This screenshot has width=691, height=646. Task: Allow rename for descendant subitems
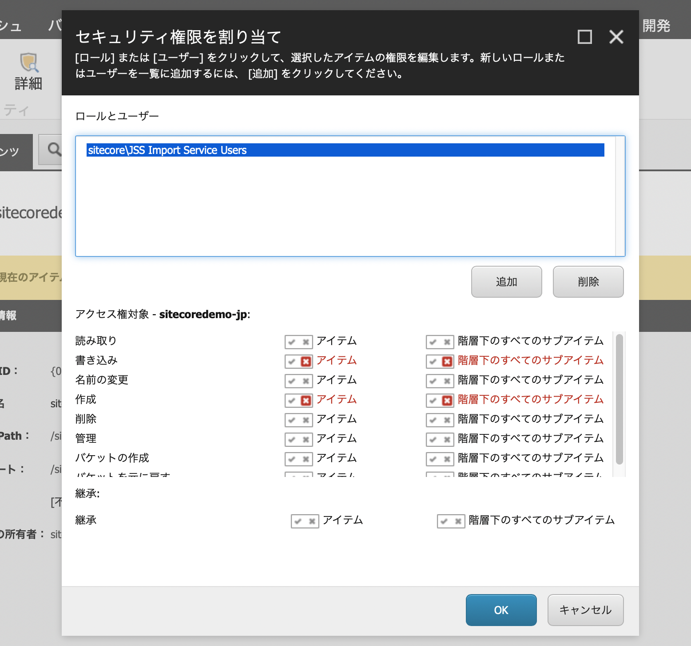point(433,381)
